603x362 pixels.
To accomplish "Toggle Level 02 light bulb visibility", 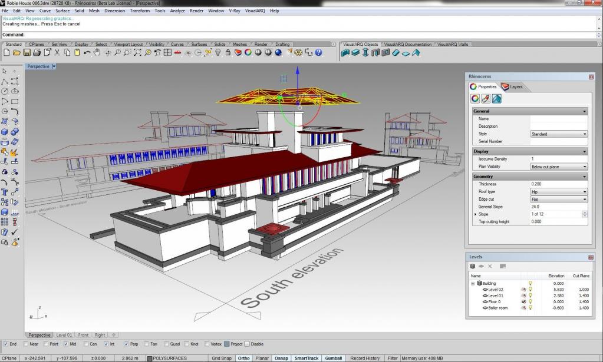I will (530, 290).
